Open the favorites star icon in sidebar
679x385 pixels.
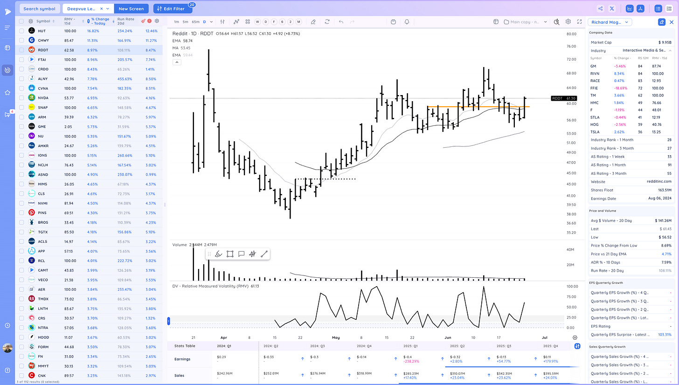[x=7, y=93]
